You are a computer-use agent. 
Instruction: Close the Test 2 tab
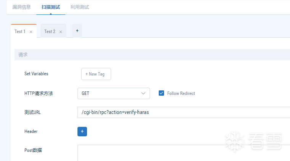[61, 32]
